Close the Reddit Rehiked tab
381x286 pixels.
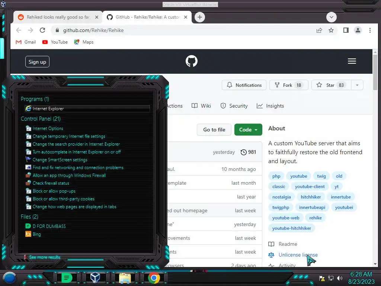(x=97, y=17)
